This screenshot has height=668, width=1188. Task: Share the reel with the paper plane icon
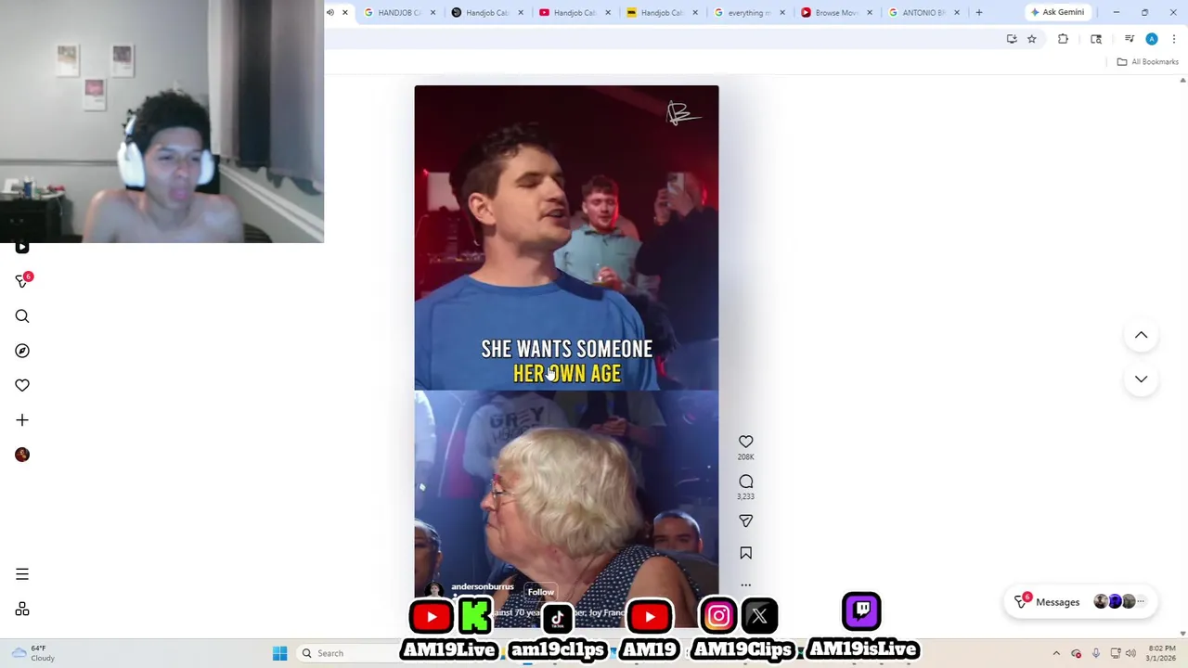click(x=745, y=520)
